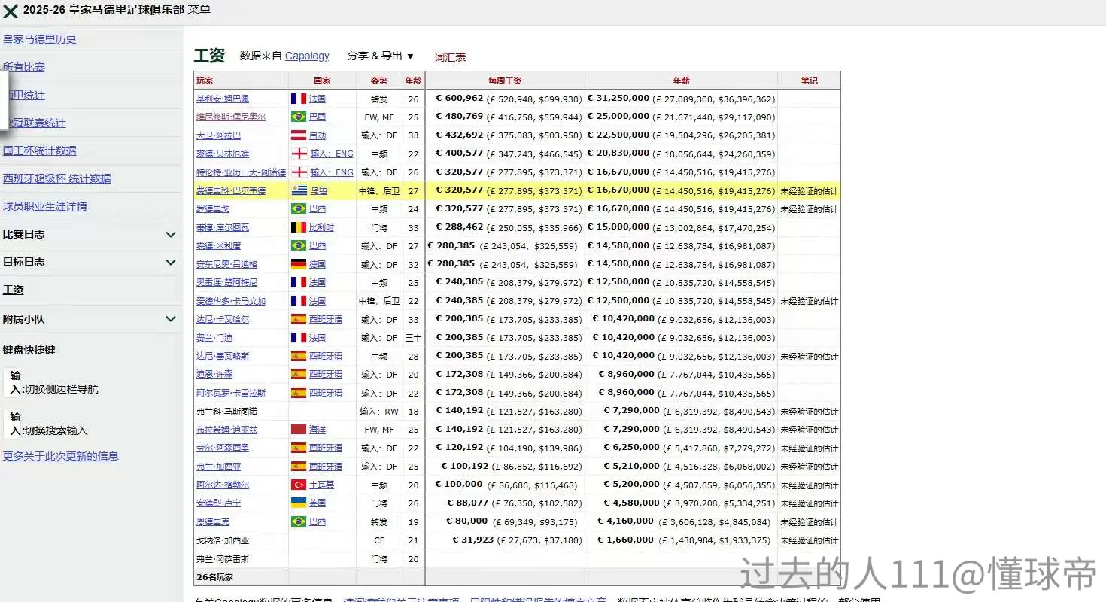Click the France flag in 奥雷连·楚阿梅尼 row

pyautogui.click(x=299, y=282)
